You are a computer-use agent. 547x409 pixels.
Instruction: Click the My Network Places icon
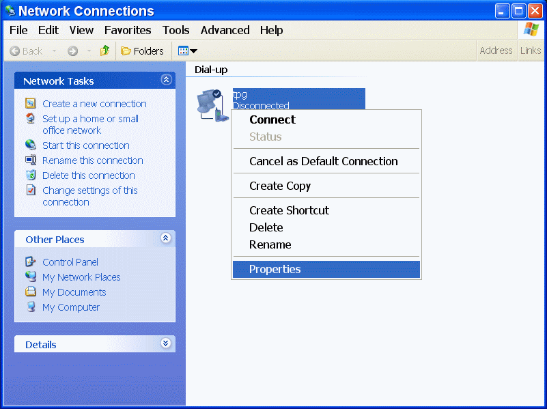point(31,277)
